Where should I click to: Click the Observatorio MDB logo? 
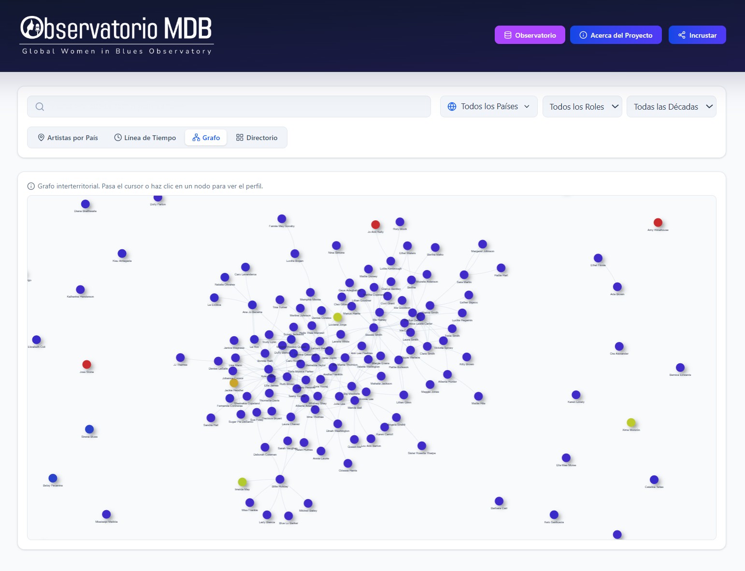(116, 36)
